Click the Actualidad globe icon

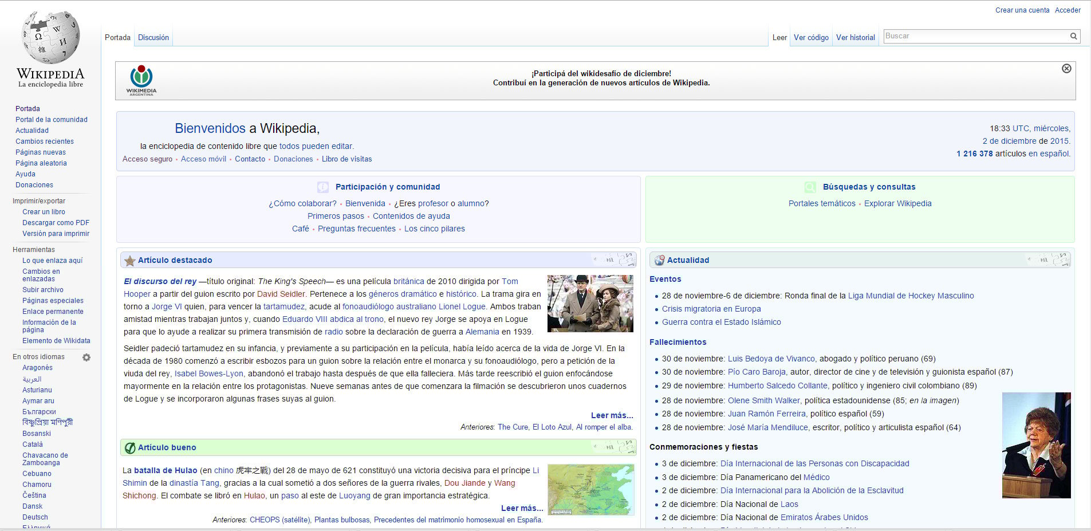659,261
